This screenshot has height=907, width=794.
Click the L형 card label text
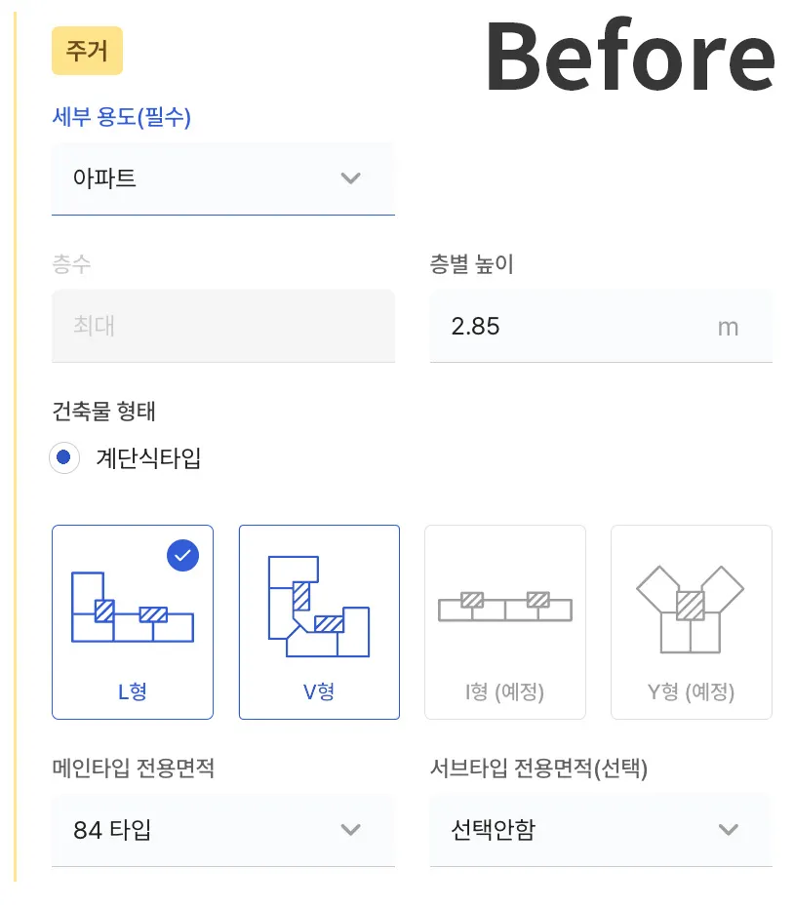pyautogui.click(x=133, y=691)
